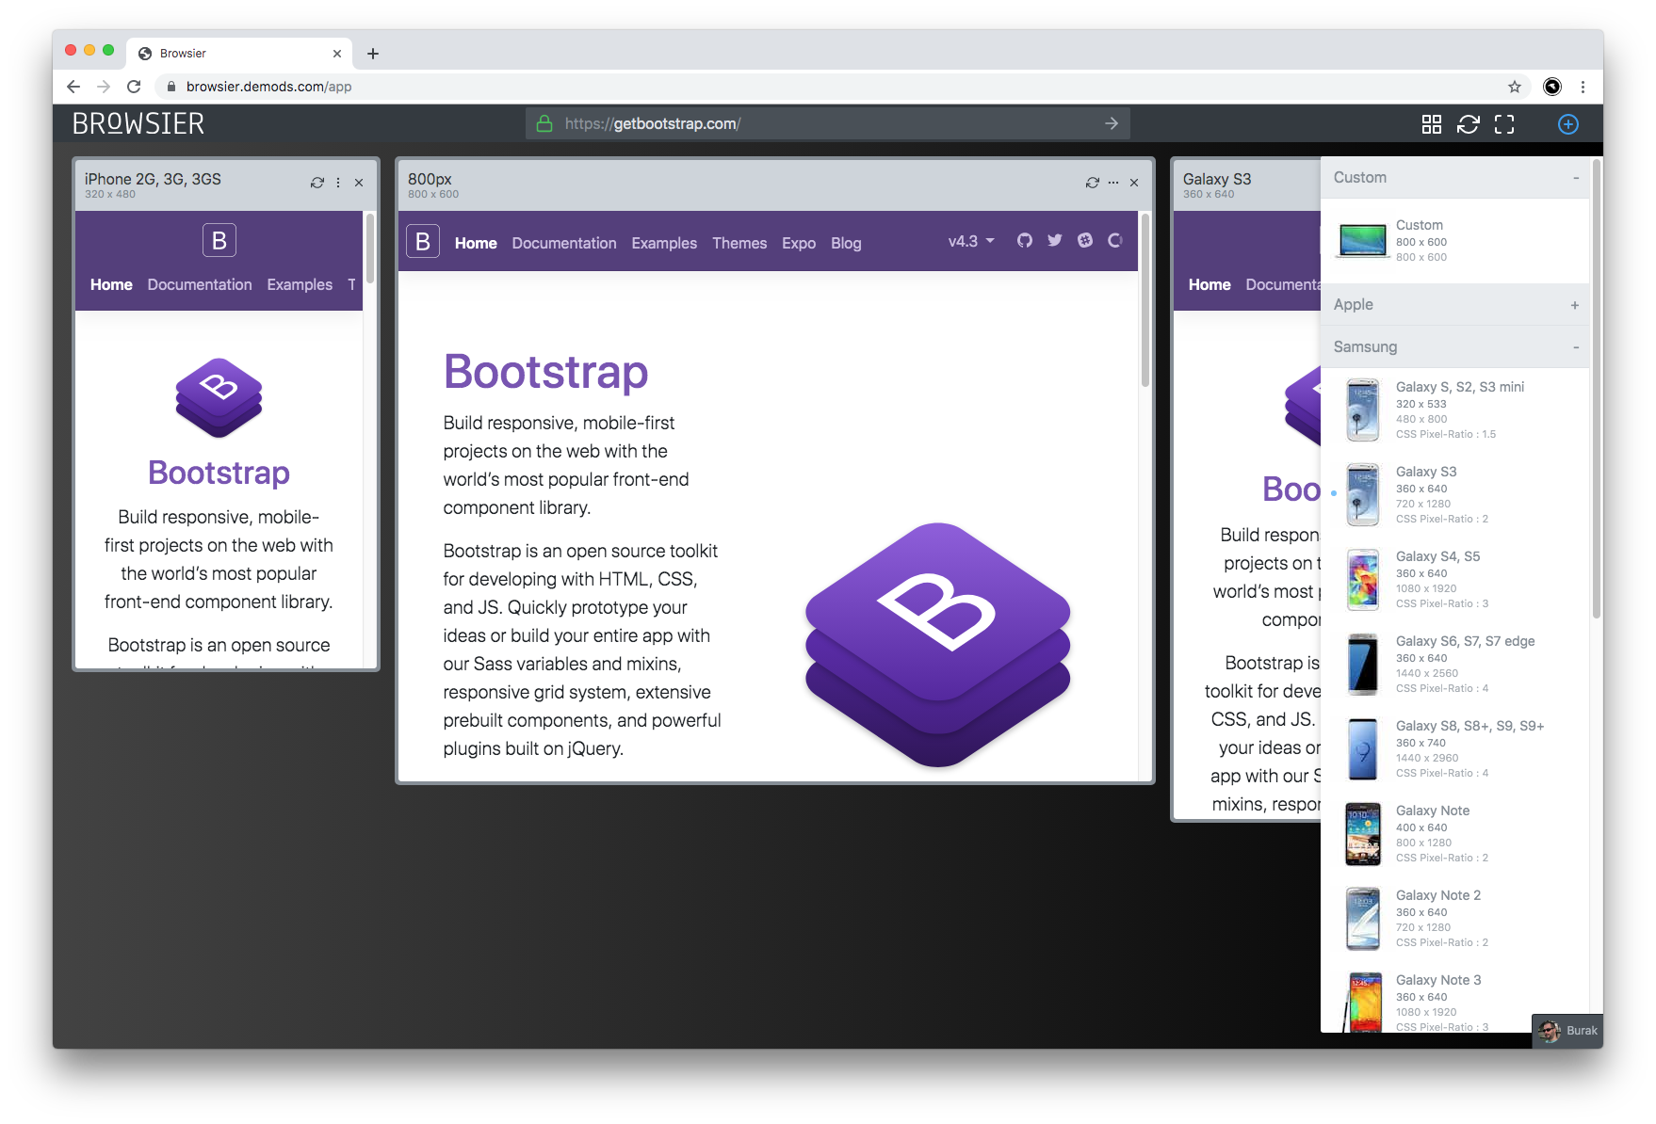The image size is (1656, 1124).
Task: Click the green lock icon in URL bar
Action: click(x=544, y=123)
